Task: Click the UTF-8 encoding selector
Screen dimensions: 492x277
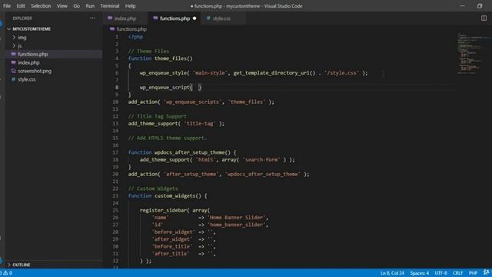Action: click(440, 273)
